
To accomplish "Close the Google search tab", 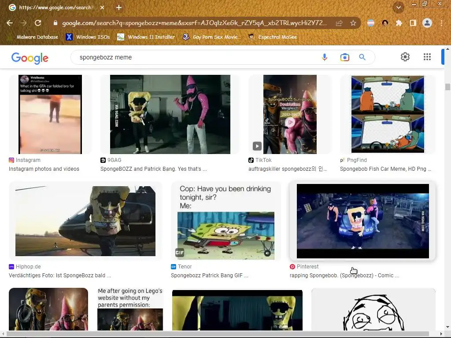I will [x=102, y=7].
